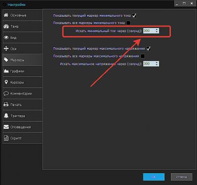Click the printer icon beside Печать

[6, 104]
